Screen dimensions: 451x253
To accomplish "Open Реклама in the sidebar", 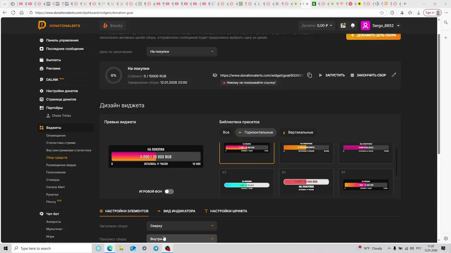I will (53, 69).
